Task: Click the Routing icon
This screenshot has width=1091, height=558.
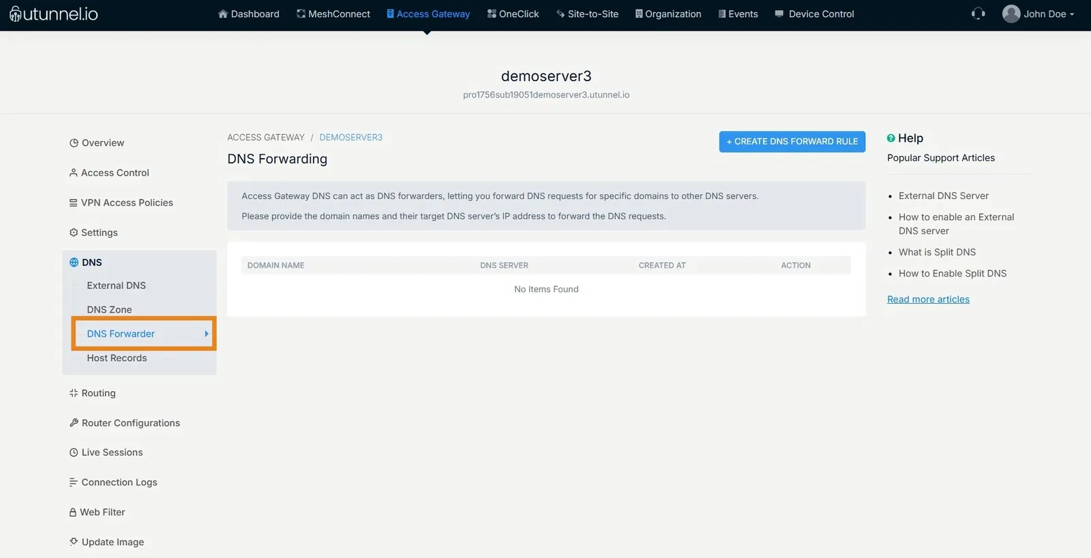Action: (74, 393)
